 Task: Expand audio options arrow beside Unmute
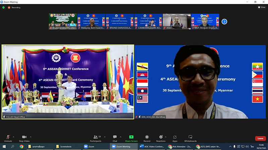pos(14,137)
